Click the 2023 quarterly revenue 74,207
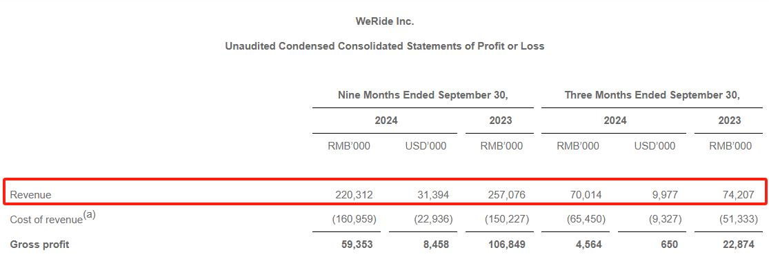Screen dimensions: 769x259 [x=737, y=195]
